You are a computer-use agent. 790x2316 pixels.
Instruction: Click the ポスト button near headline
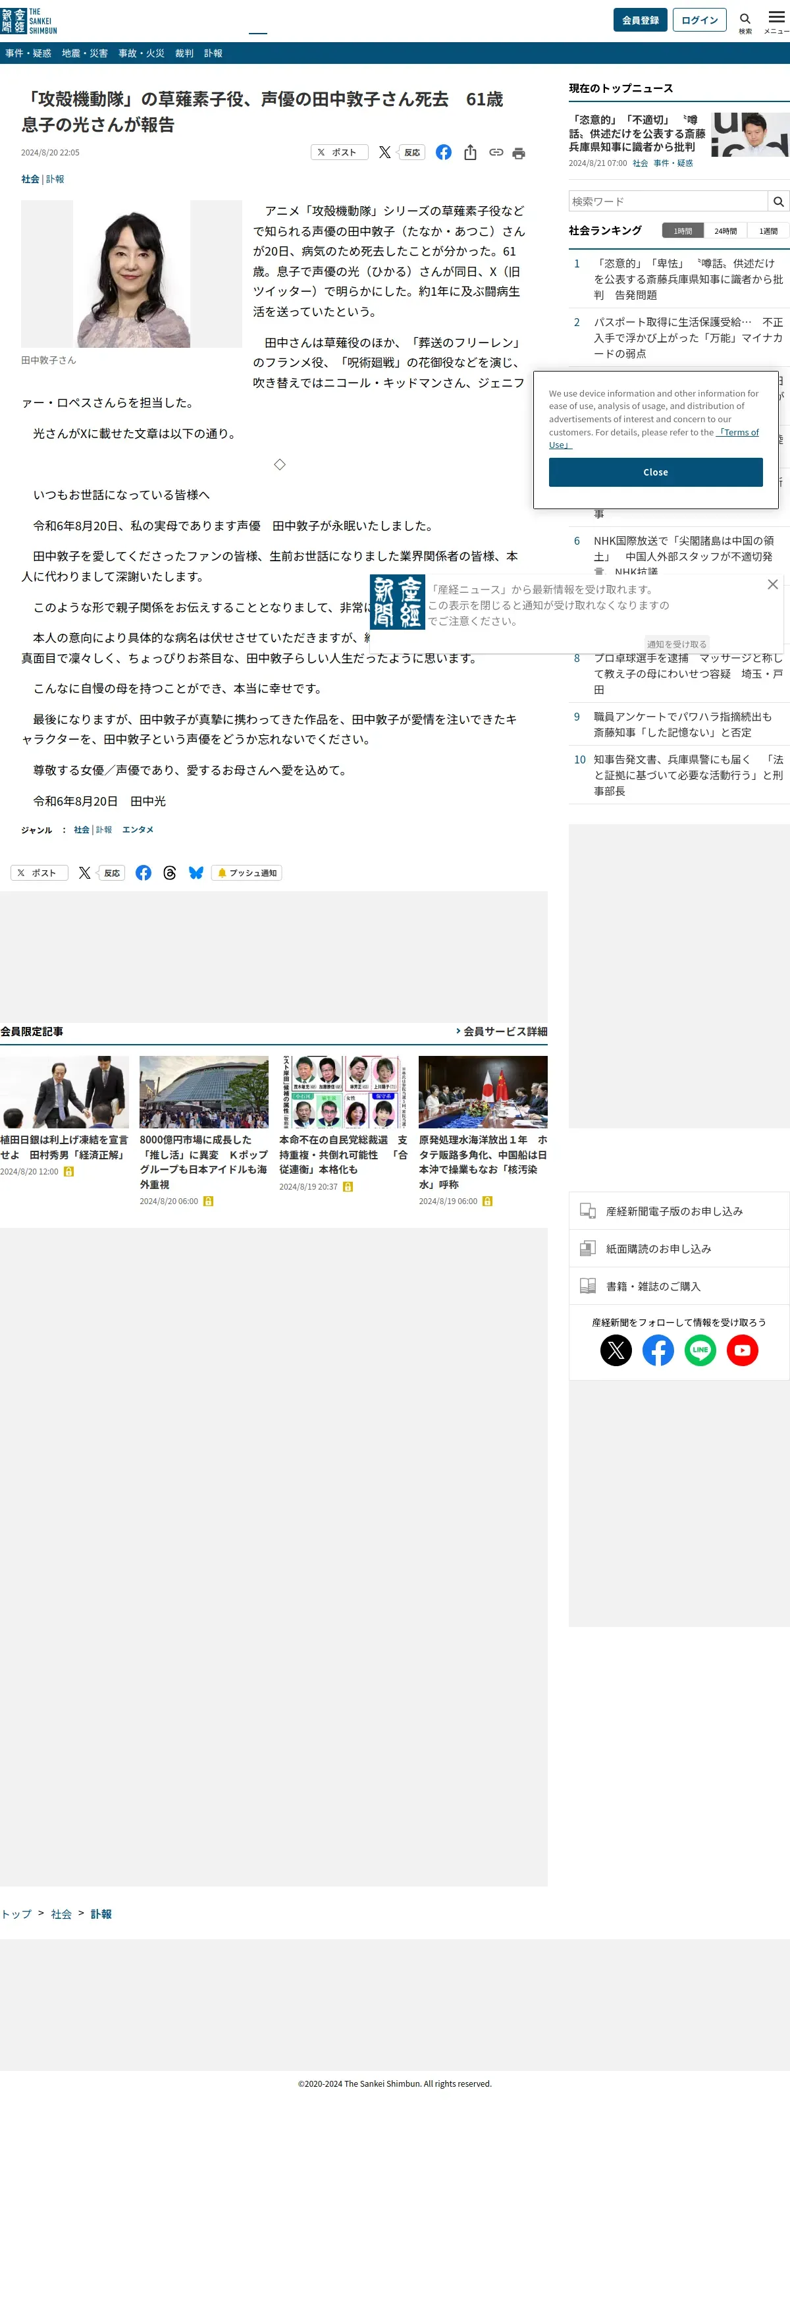[339, 153]
